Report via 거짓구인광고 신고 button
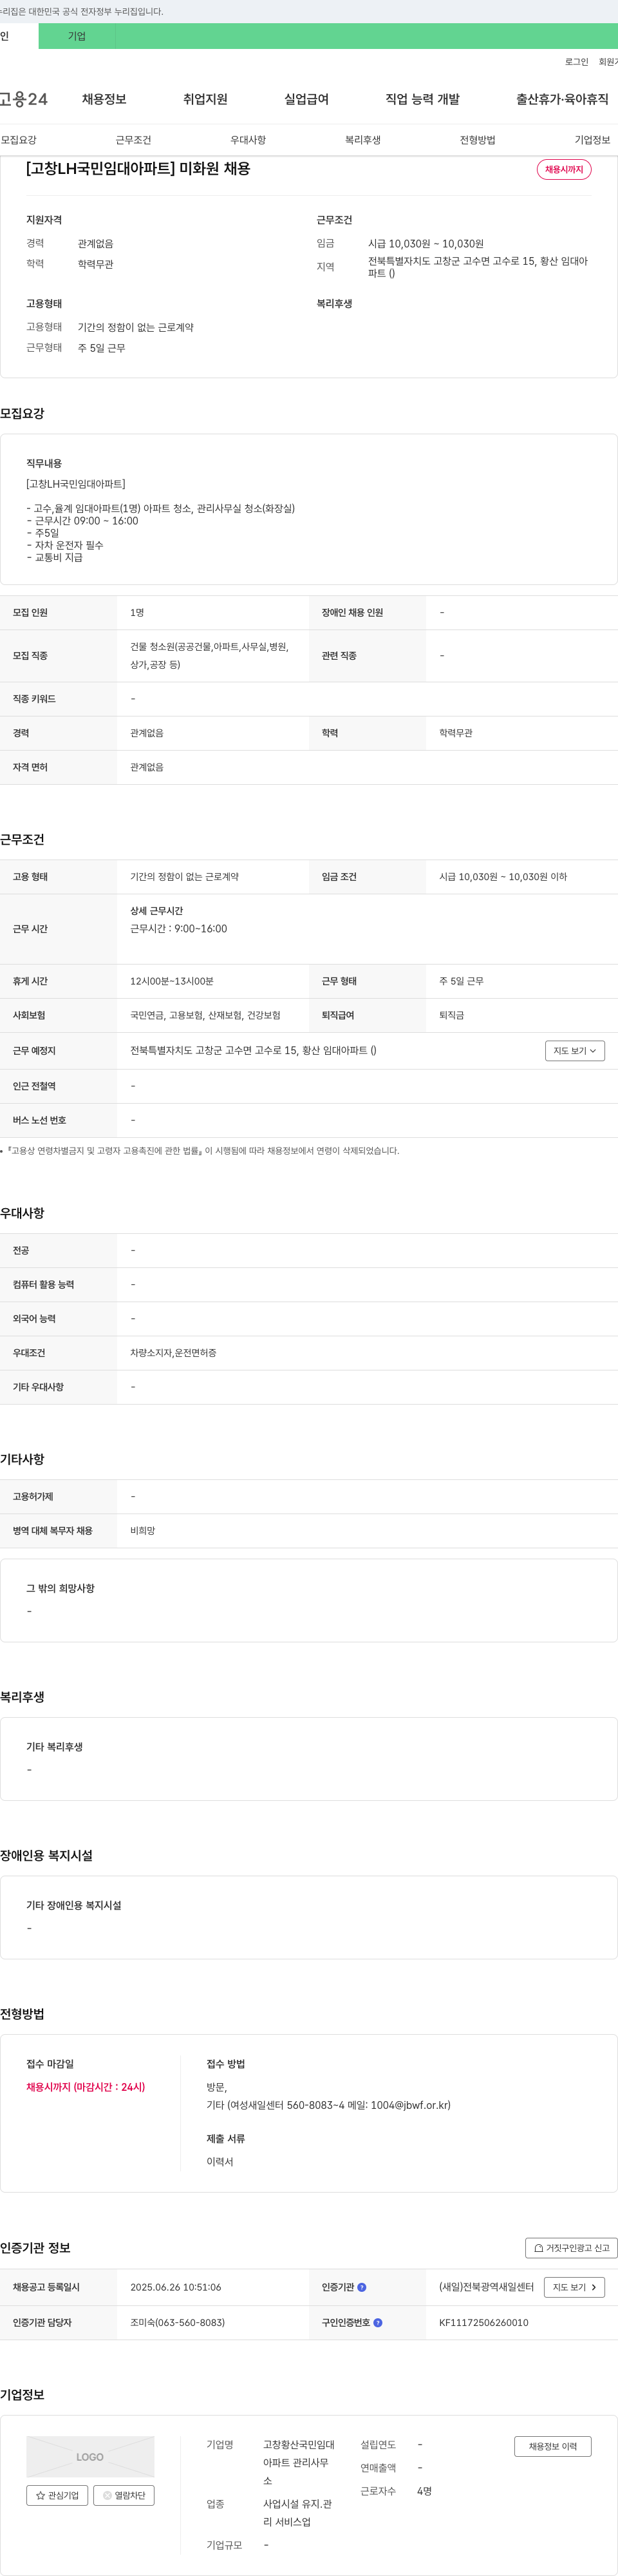618x2576 pixels. (571, 2247)
